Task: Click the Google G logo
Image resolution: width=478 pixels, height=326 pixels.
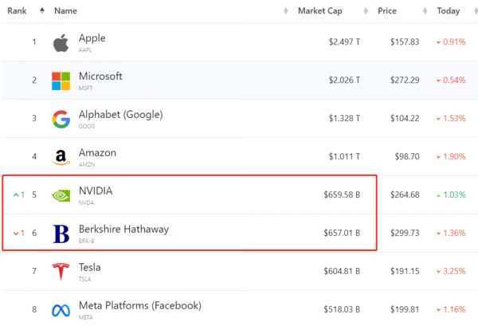Action: point(61,119)
